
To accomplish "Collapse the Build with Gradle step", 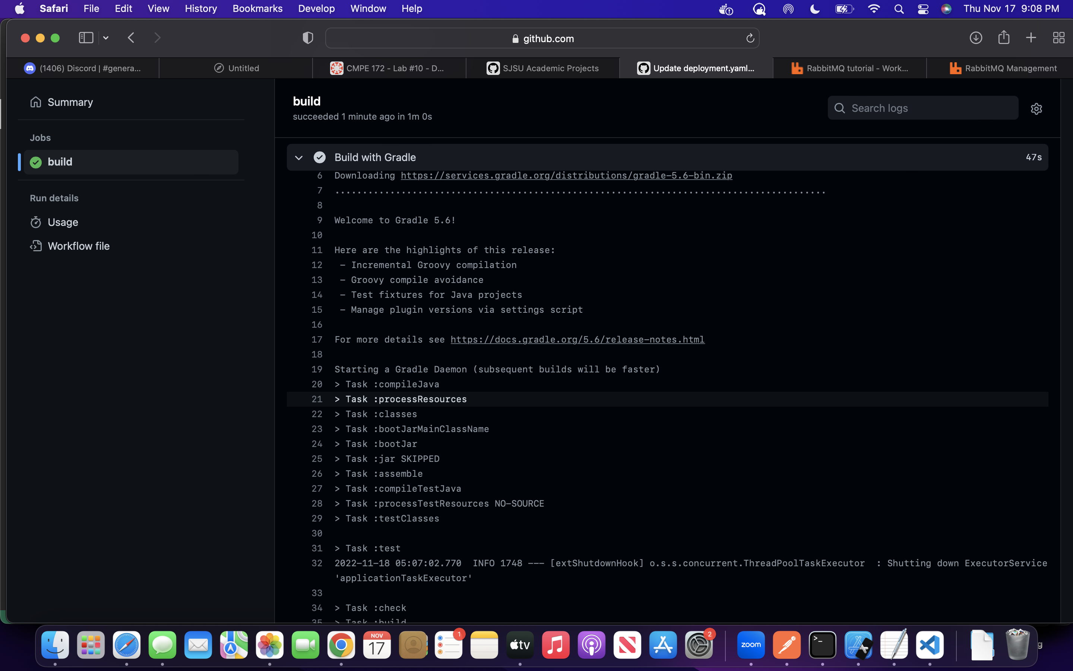I will pyautogui.click(x=299, y=158).
